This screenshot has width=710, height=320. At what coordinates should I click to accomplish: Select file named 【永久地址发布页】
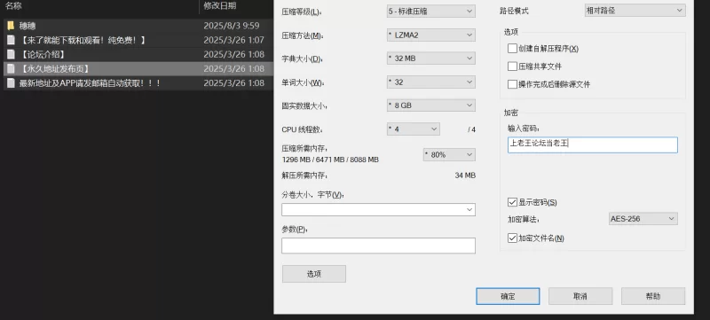(55, 69)
